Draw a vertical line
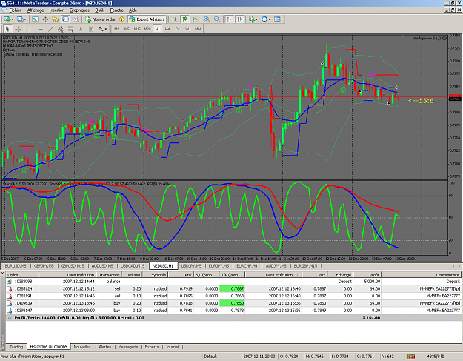The image size is (463, 361). [30, 29]
